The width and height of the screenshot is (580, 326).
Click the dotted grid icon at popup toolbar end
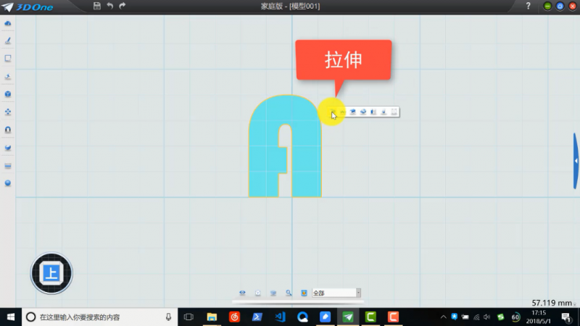coord(394,112)
